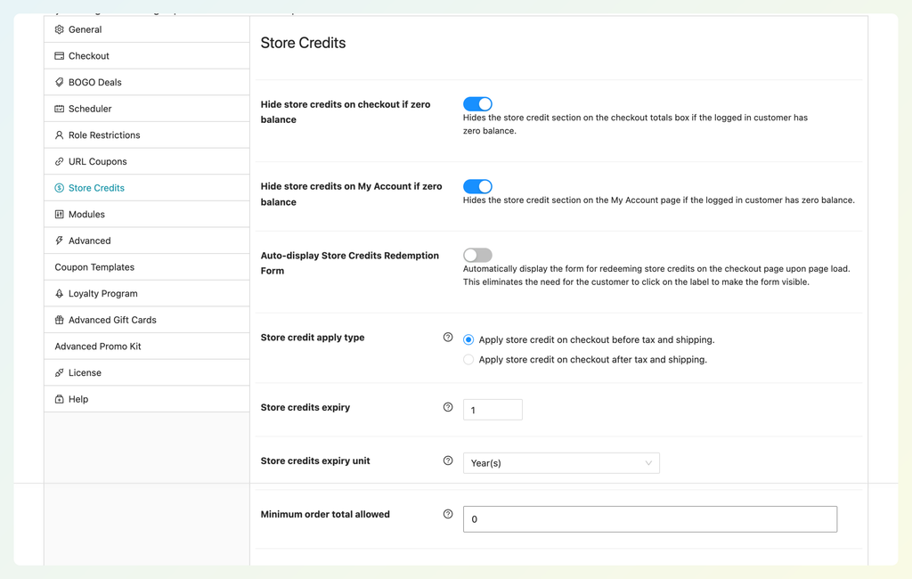Click the 'Store Credits' page heading
This screenshot has width=912, height=579.
point(303,43)
